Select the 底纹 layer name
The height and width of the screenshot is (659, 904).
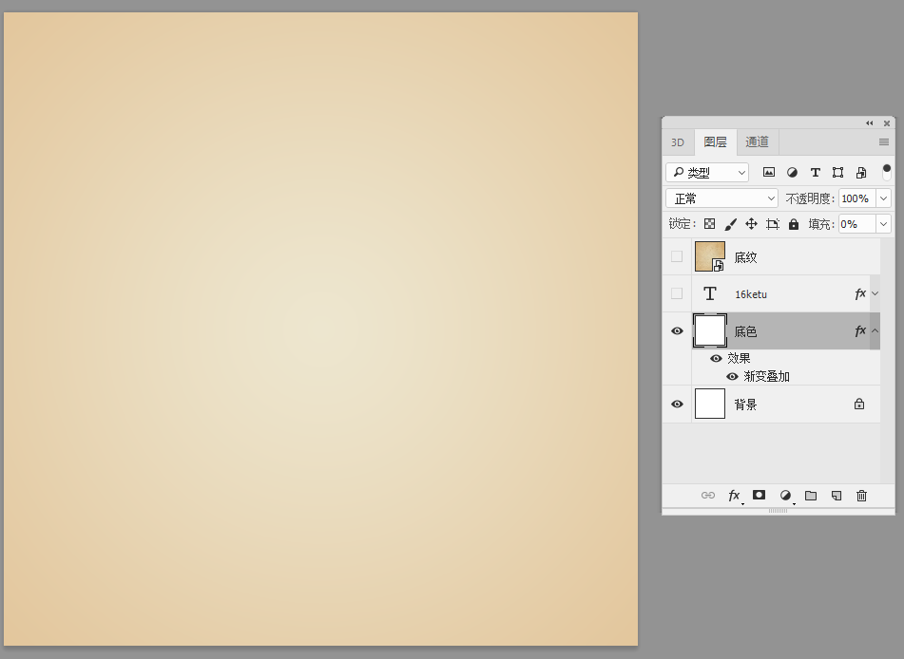745,257
